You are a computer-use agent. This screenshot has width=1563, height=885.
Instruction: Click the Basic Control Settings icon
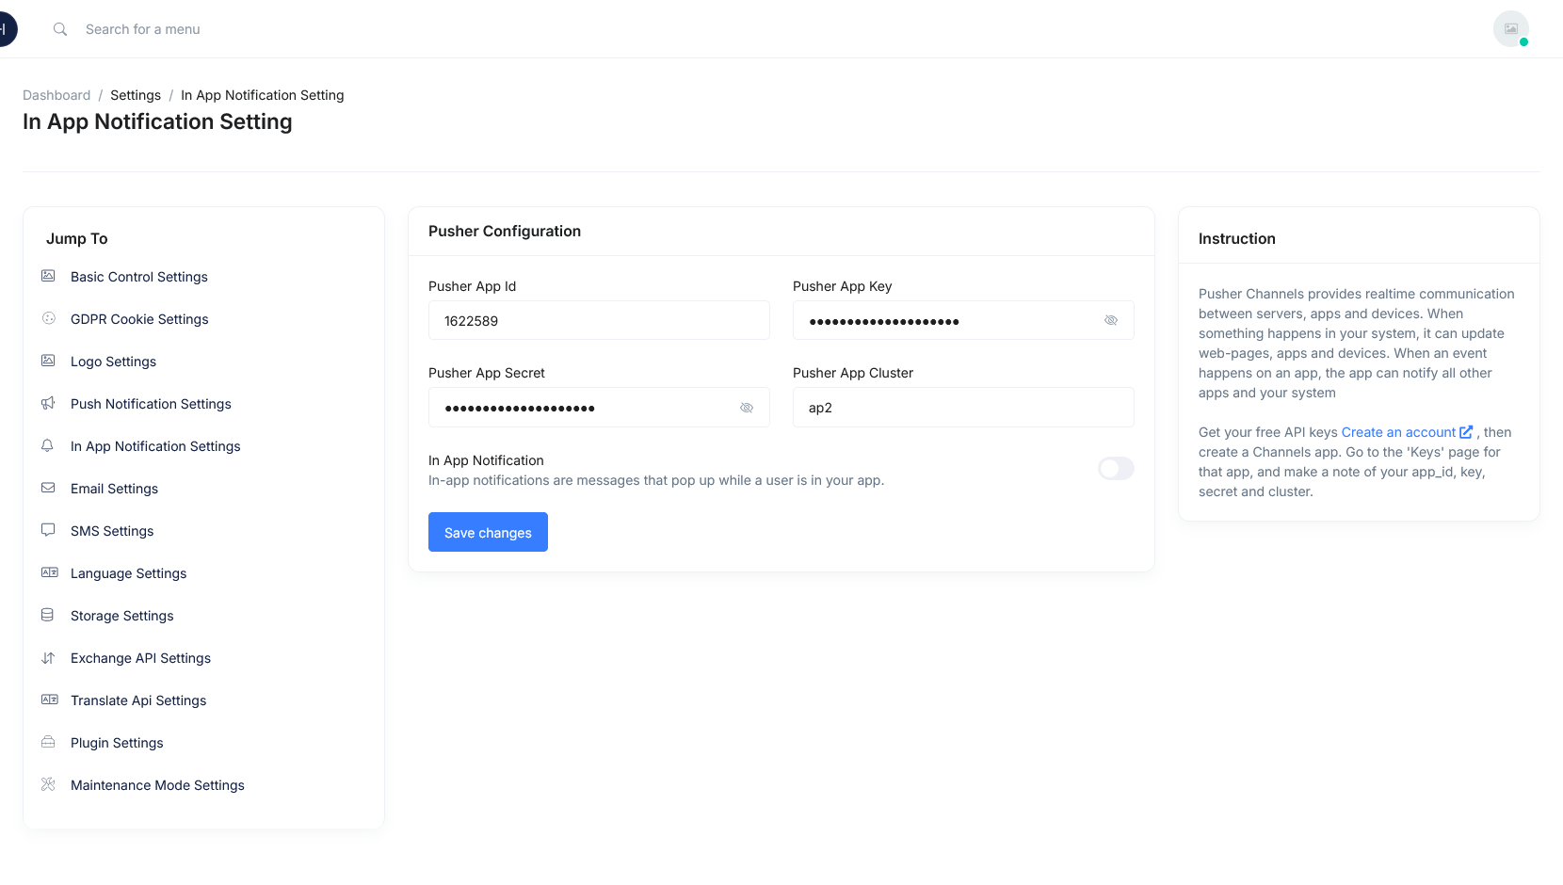pos(48,276)
